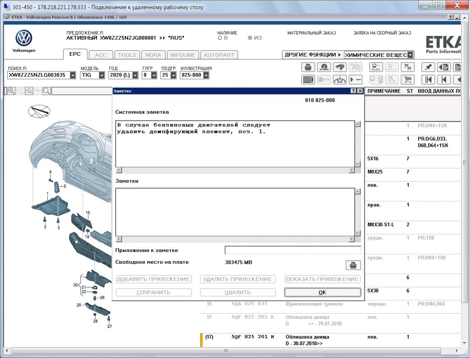Click the help question mark in Заметки dialog
Screen dimensions: 470x358
pyautogui.click(x=354, y=91)
